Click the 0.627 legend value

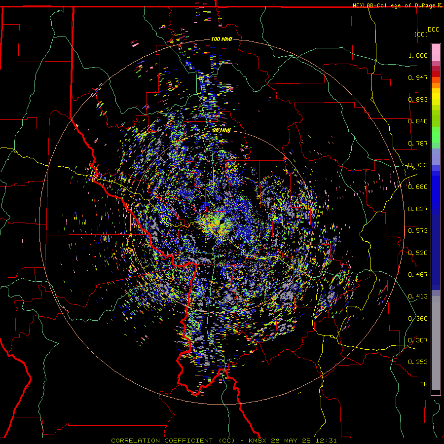click(x=418, y=209)
